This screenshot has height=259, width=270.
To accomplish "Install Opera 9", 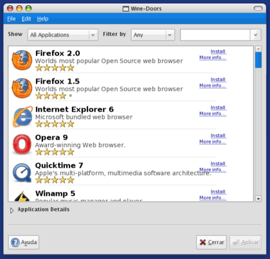I will coord(218,136).
